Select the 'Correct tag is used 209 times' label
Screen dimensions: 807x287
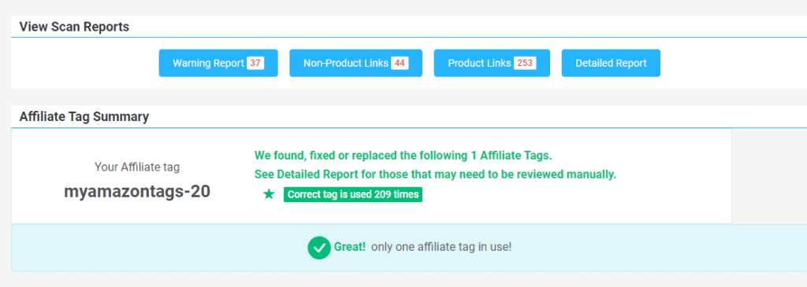coord(353,194)
